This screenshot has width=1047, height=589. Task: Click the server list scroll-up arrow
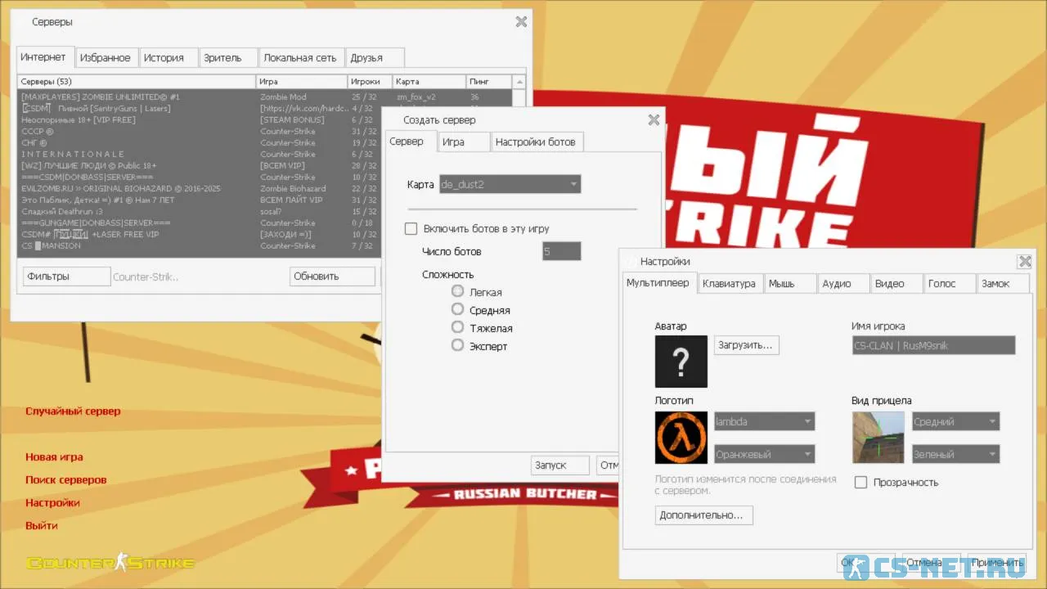click(x=519, y=82)
